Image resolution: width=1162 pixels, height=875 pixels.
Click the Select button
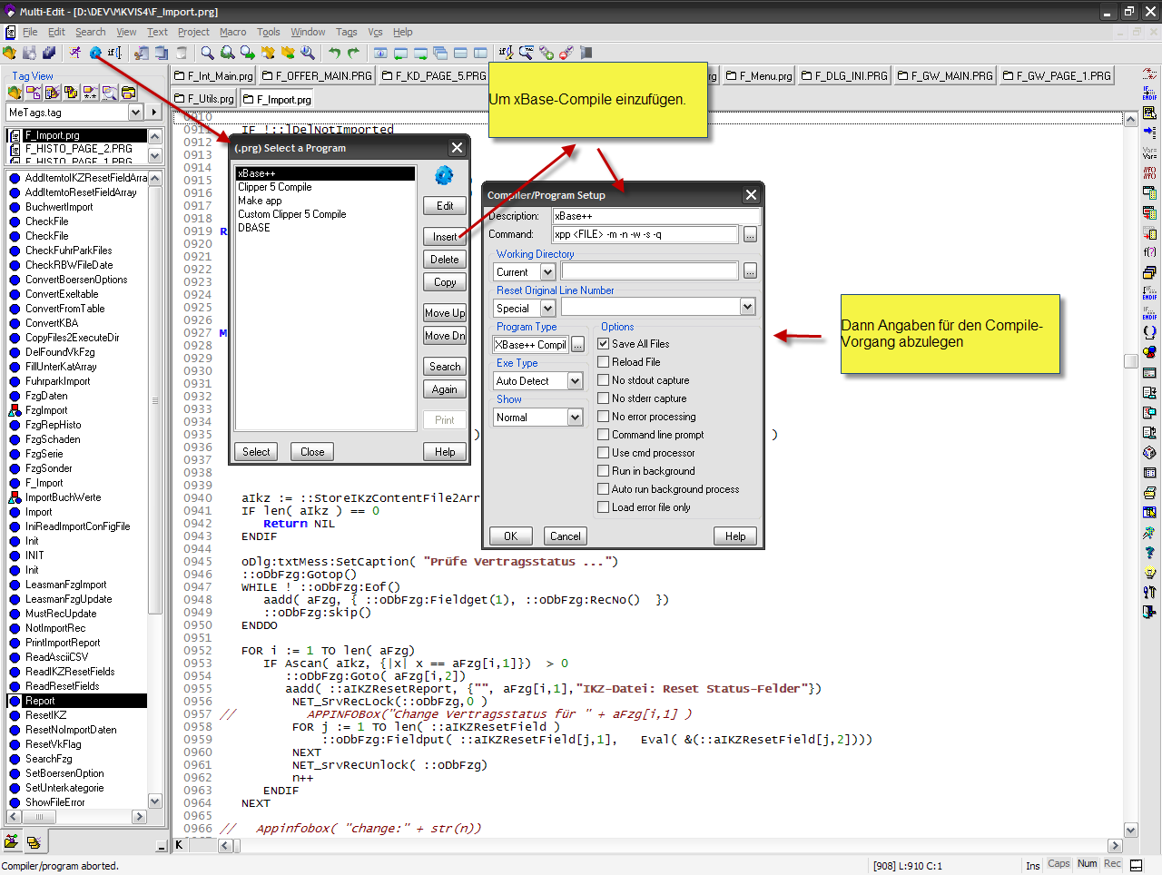pos(256,452)
